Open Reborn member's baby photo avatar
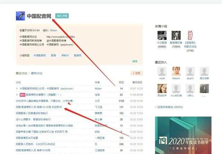Image resolution: width=222 pixels, height=154 pixels. pos(176,71)
